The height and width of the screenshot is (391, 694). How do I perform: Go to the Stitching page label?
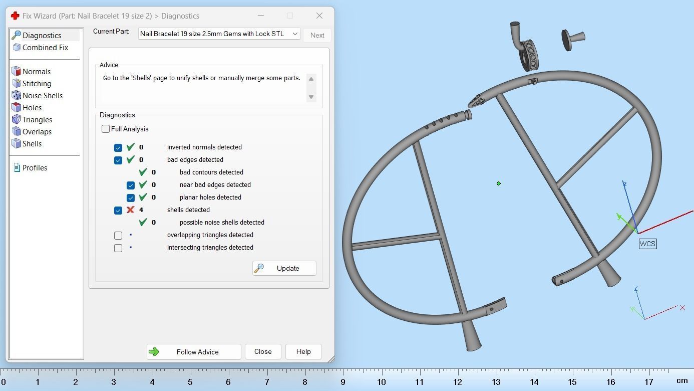(37, 83)
